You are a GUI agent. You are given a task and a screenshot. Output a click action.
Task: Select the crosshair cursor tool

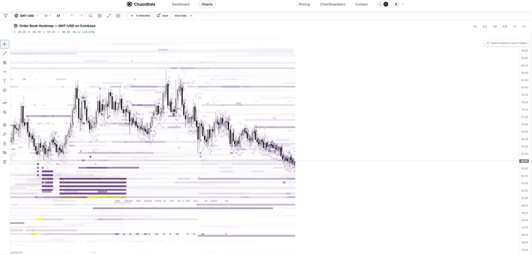pos(5,44)
